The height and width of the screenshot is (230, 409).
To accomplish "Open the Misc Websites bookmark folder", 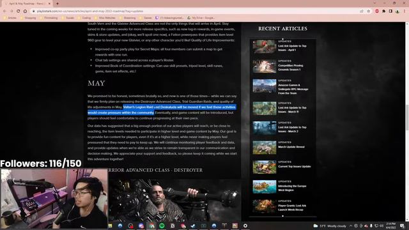I will [x=105, y=18].
